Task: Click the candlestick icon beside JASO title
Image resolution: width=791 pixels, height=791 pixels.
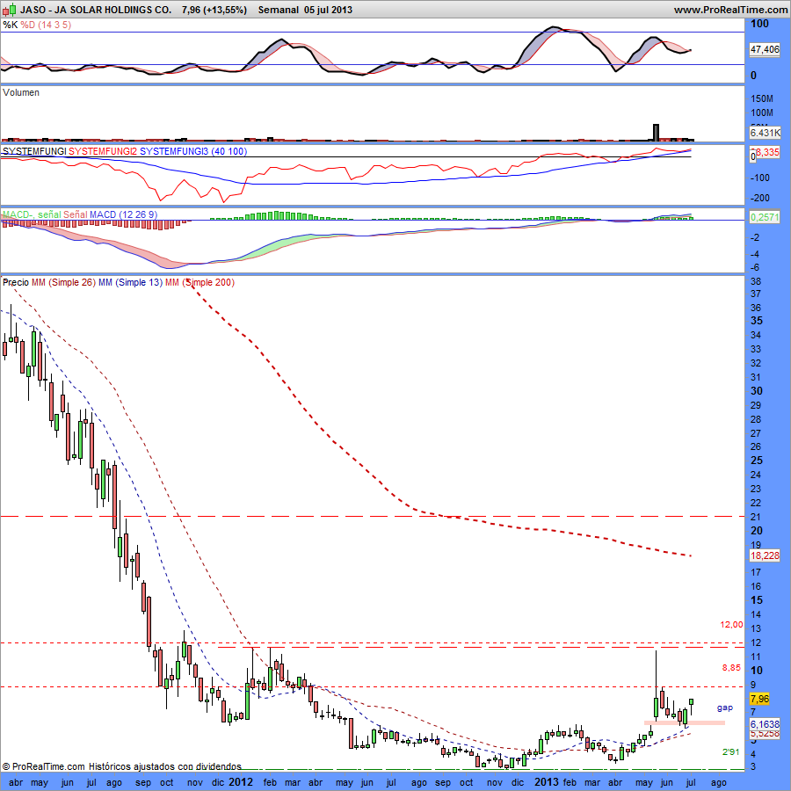Action: coord(11,9)
